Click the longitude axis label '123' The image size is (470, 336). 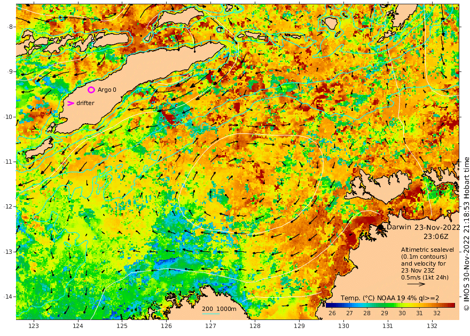click(x=34, y=326)
